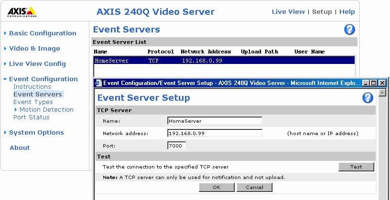
Task: Click OK to save the server
Action: point(217,188)
